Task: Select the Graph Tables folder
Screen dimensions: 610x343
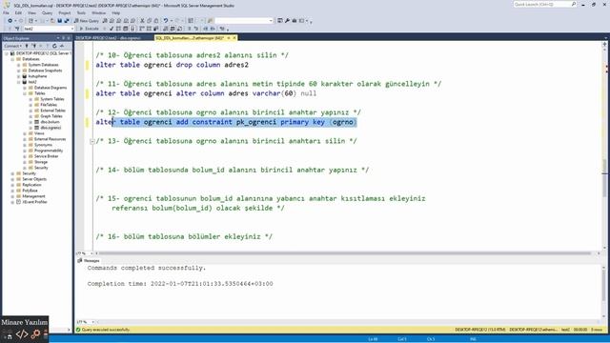Action: pyautogui.click(x=51, y=116)
